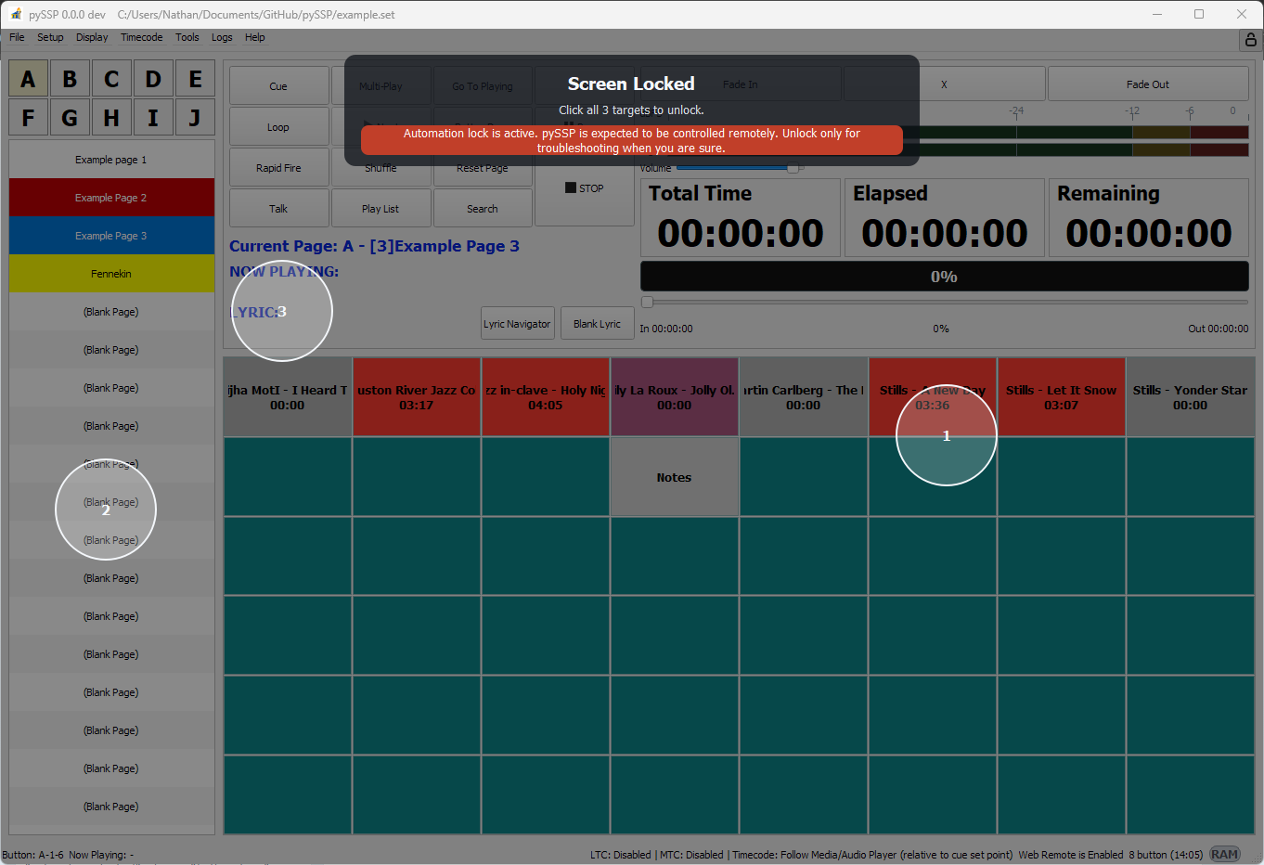Click the padlock icon at top right
1264x865 pixels.
tap(1251, 39)
